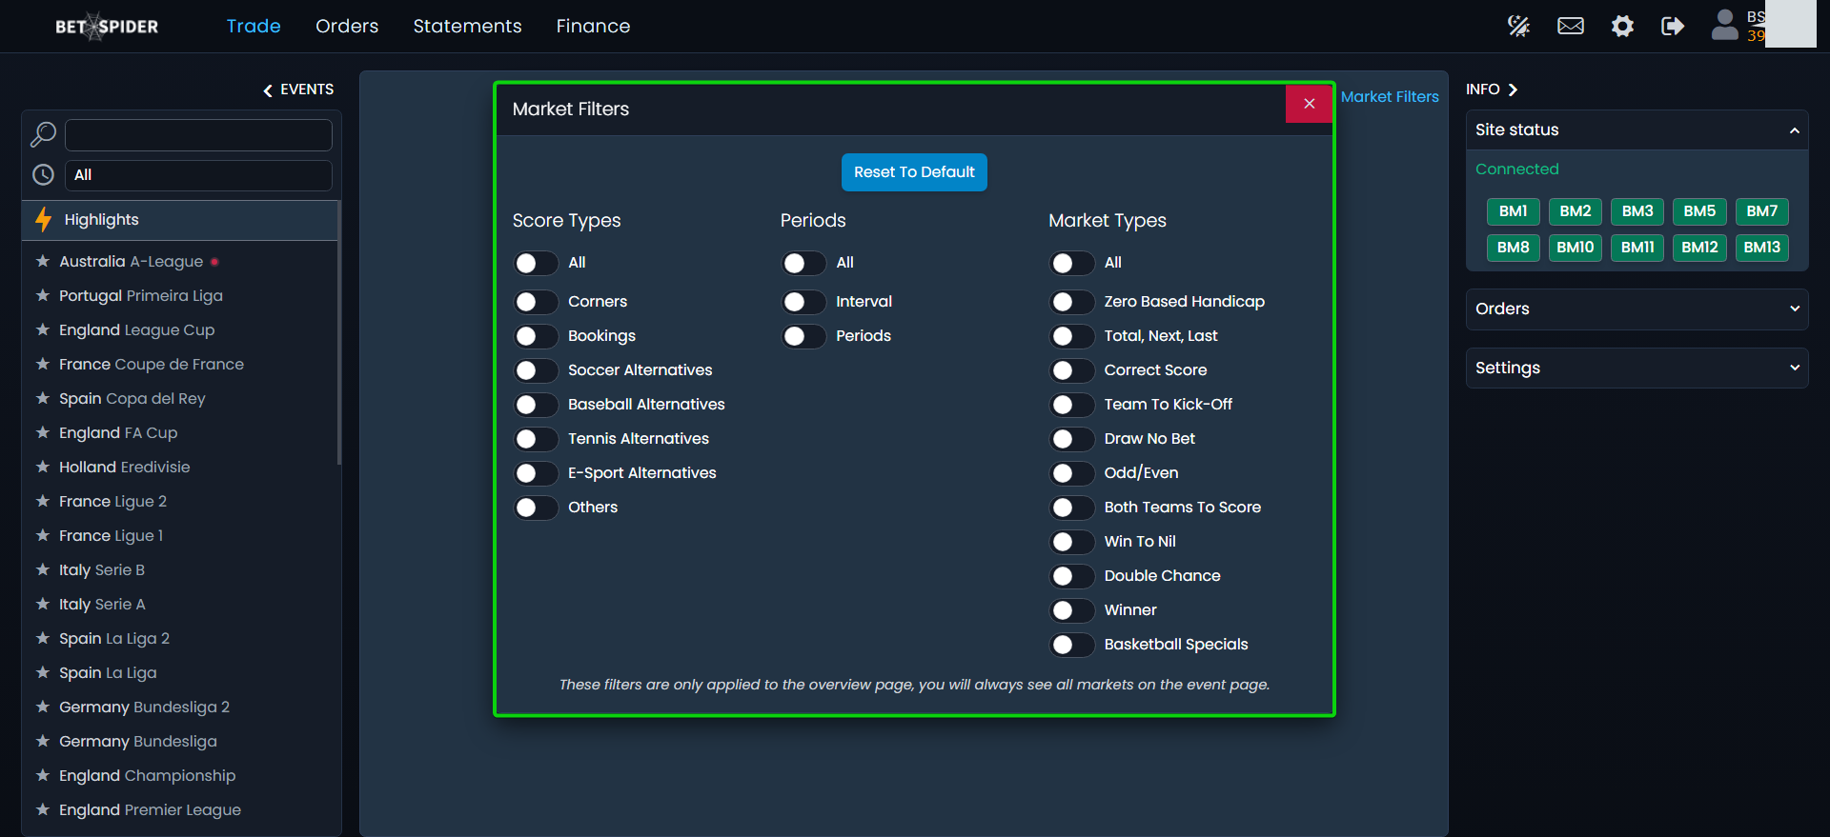Open the Statements menu
This screenshot has width=1830, height=837.
[x=467, y=26]
